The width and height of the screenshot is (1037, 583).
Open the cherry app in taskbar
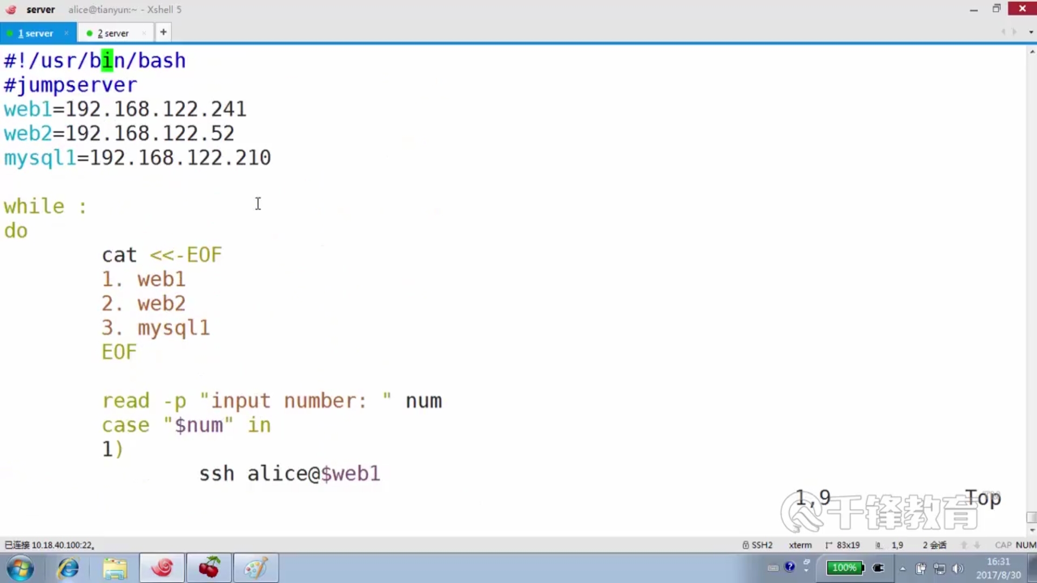(x=209, y=568)
